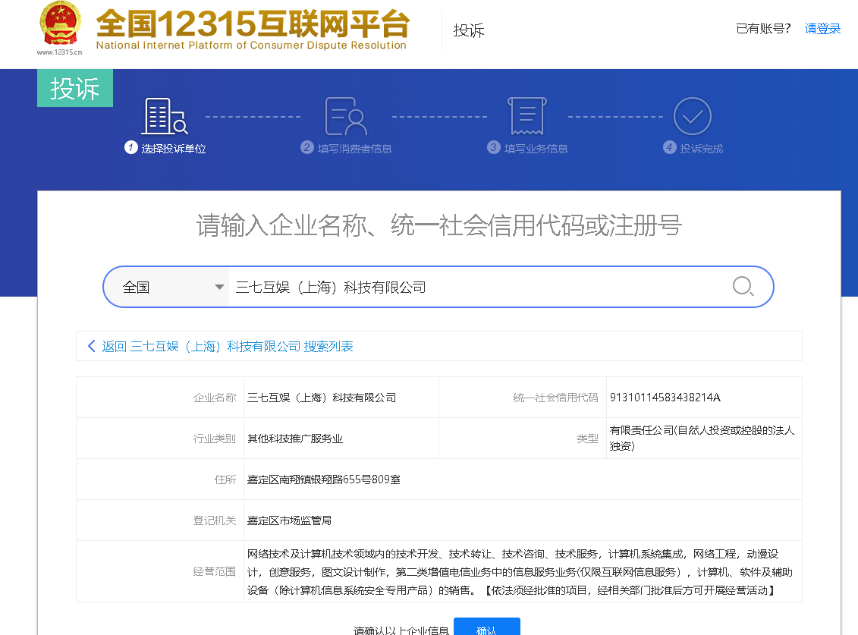Click the 企业名称 field label
Image resolution: width=858 pixels, height=635 pixels.
point(215,398)
